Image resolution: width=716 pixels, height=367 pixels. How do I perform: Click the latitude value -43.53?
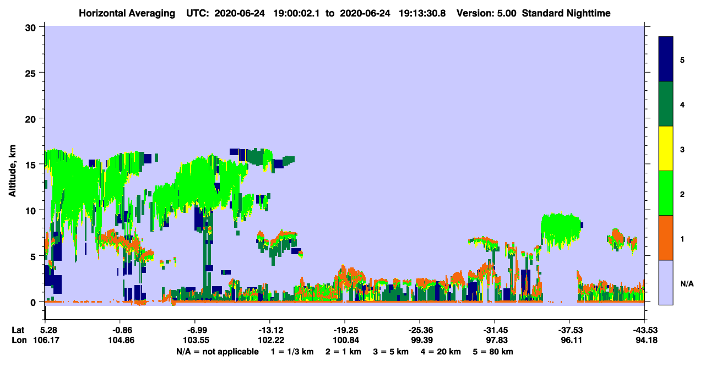pyautogui.click(x=644, y=330)
